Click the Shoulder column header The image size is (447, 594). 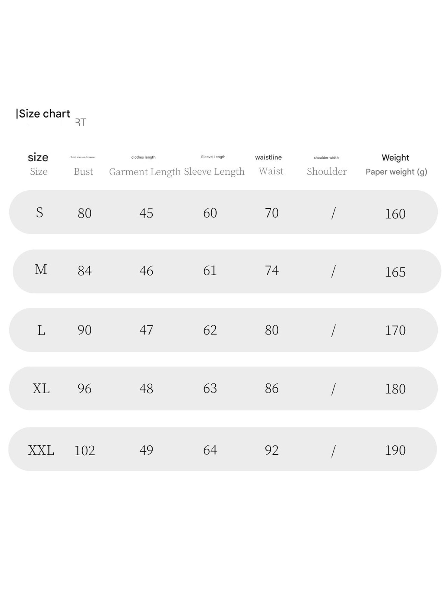click(x=327, y=171)
